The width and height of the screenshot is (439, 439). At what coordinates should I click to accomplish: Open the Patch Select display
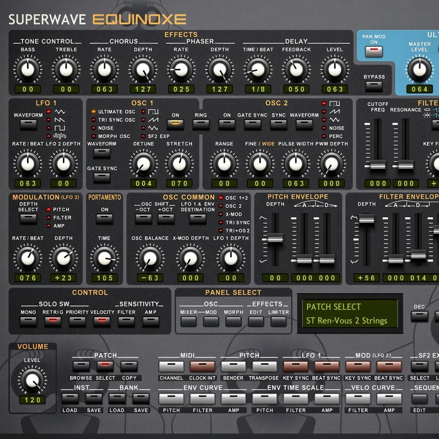pos(350,313)
